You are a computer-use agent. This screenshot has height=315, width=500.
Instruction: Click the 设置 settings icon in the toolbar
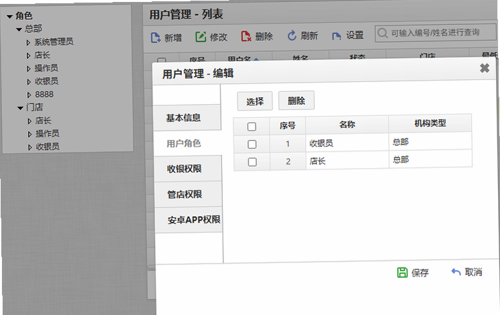(337, 36)
